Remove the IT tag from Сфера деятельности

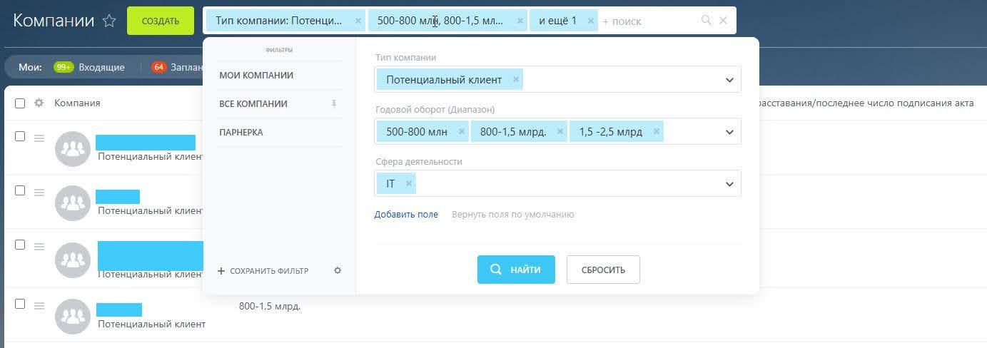[x=409, y=183]
